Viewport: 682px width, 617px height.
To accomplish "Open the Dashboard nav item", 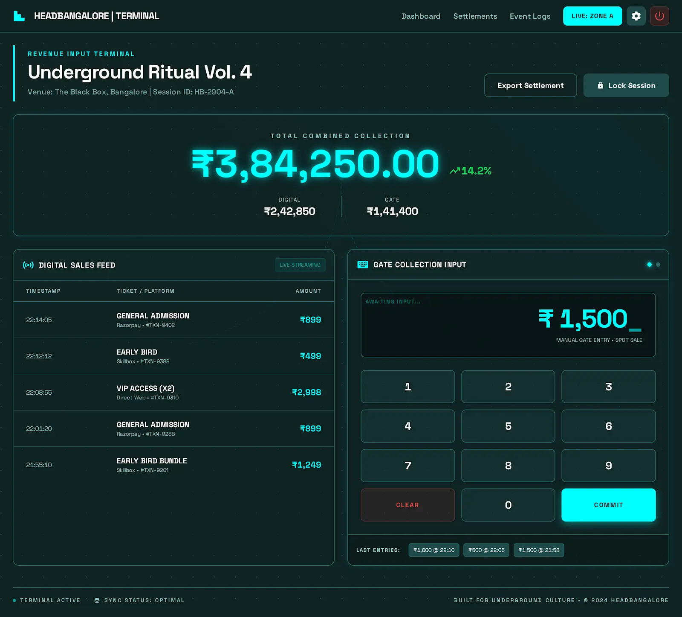I will pos(421,16).
